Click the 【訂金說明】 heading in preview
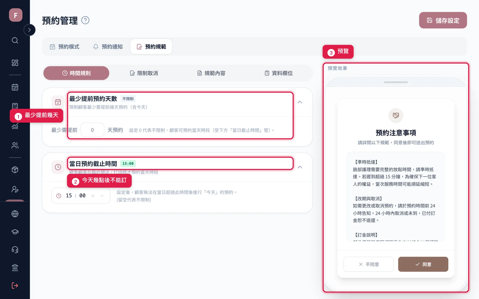Viewport: 479px width, 299px height. [x=366, y=235]
